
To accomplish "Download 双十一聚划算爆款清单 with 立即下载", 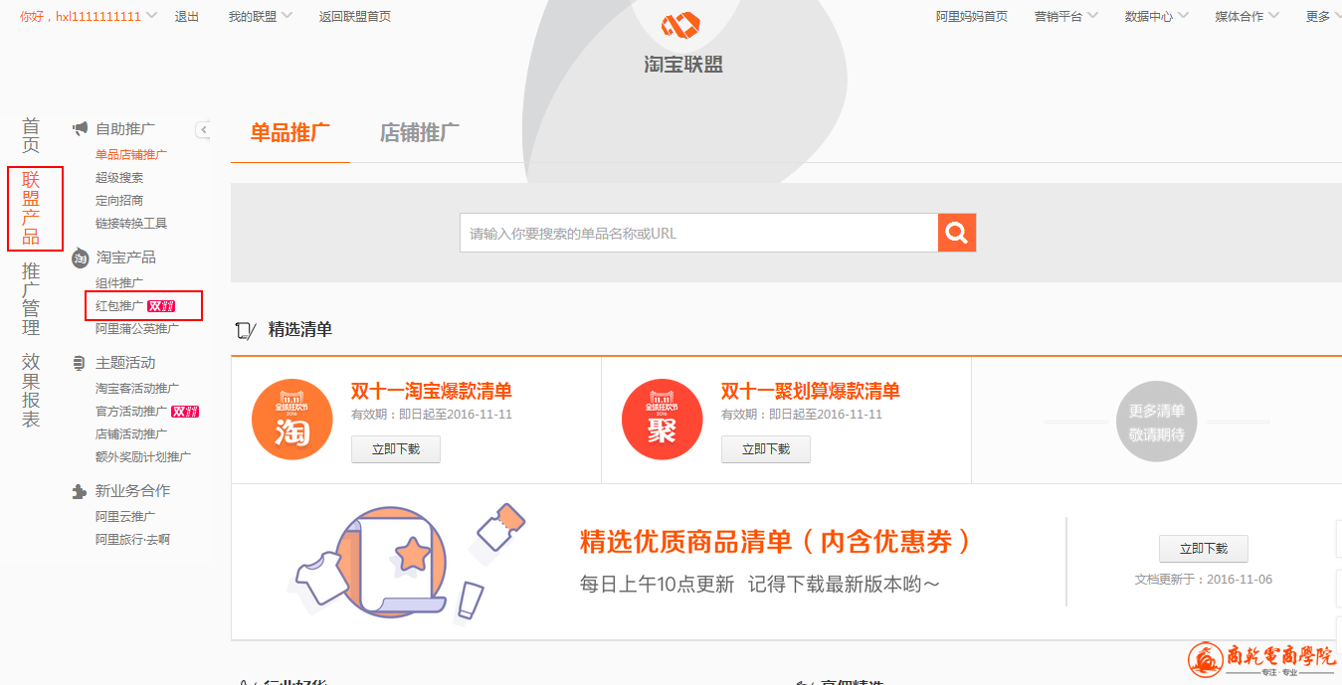I will [766, 449].
